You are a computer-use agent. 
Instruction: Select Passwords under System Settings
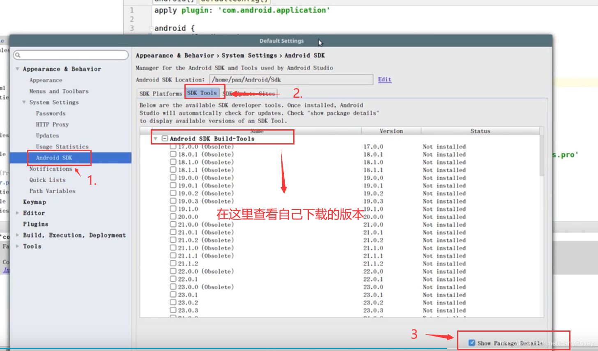[51, 113]
